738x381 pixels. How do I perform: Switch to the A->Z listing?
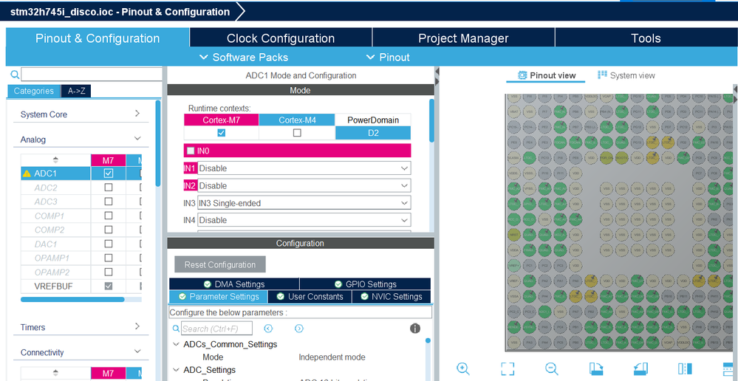coord(76,91)
